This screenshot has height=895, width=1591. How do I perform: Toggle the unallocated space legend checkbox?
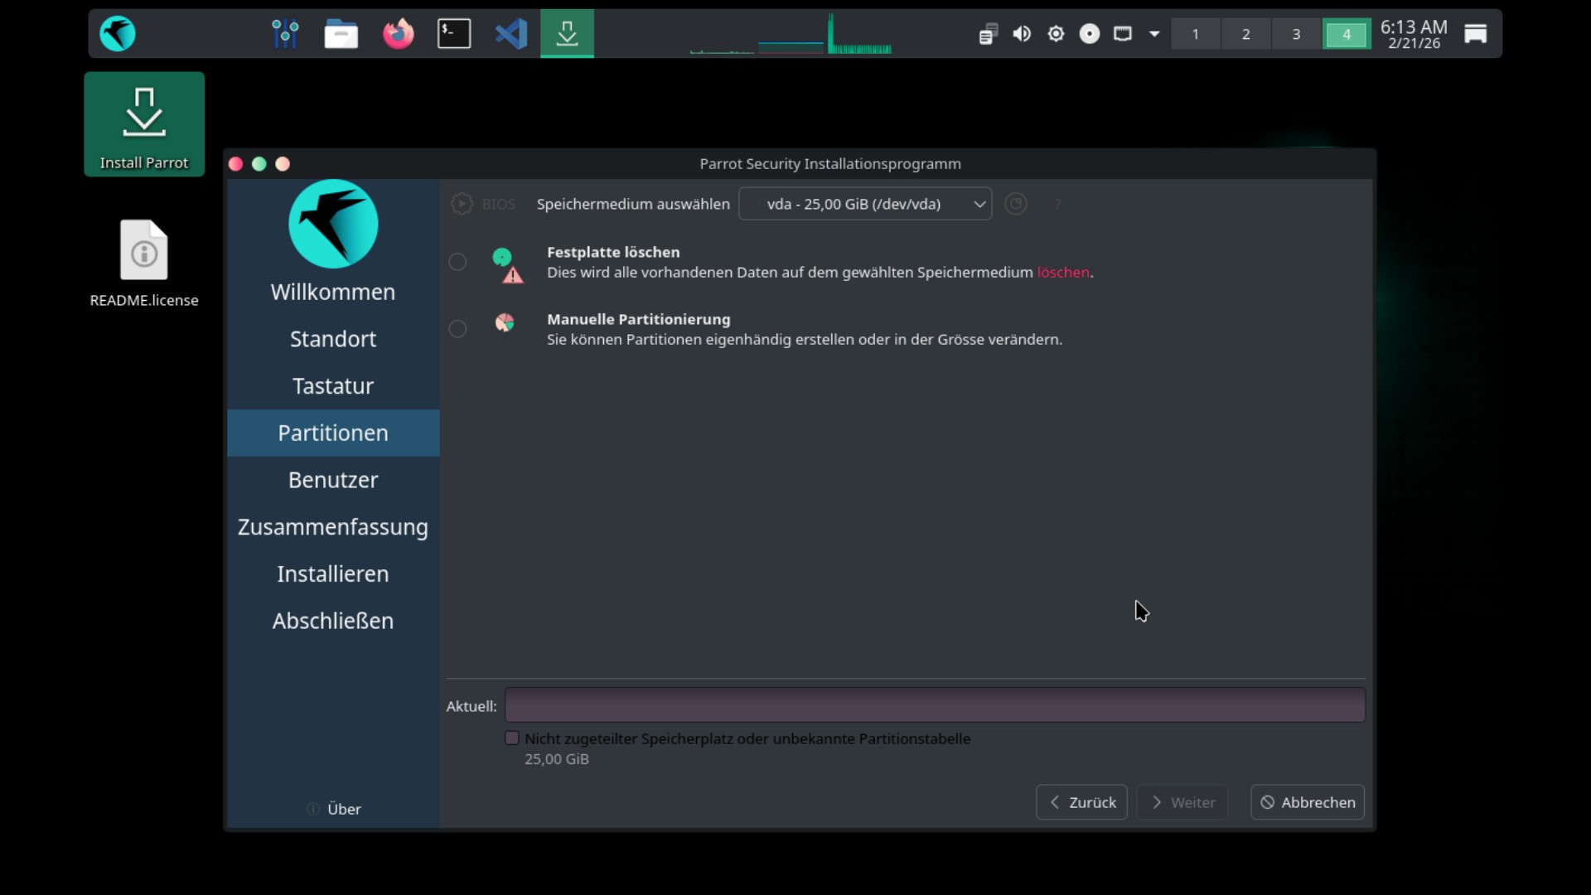(512, 738)
